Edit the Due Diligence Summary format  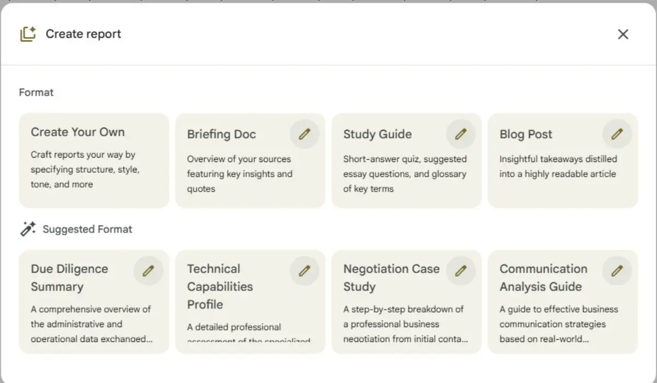(148, 270)
